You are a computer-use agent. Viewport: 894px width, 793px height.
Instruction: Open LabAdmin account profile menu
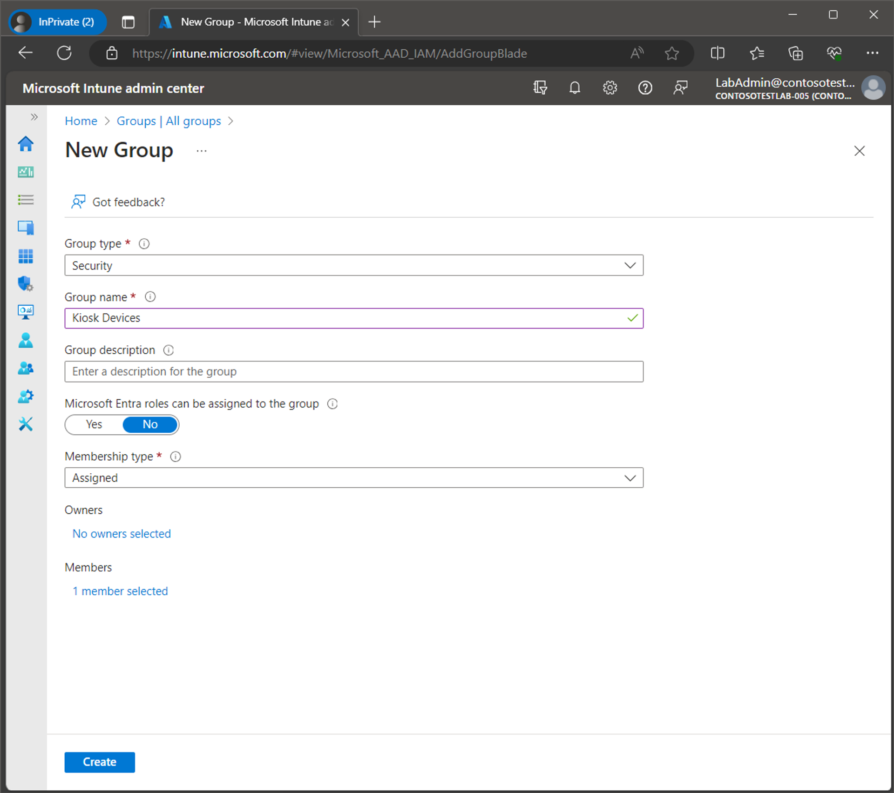tap(800, 88)
